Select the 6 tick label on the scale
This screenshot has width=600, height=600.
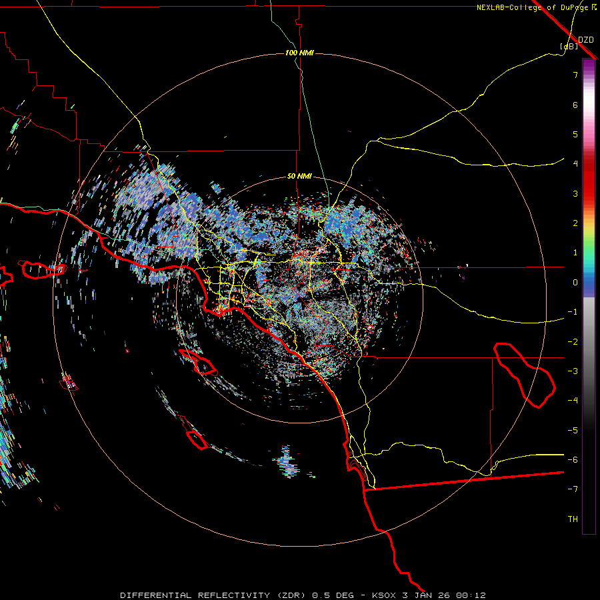point(575,105)
